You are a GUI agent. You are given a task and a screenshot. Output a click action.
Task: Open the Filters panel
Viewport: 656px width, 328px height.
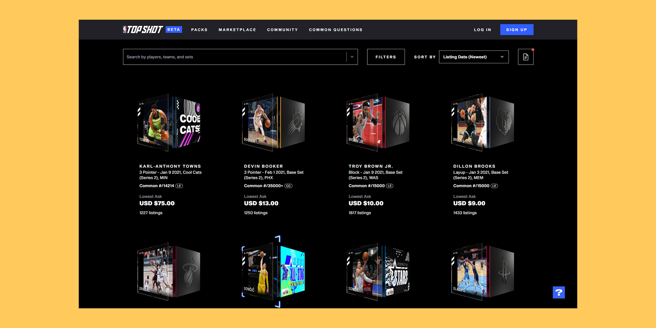[386, 57]
